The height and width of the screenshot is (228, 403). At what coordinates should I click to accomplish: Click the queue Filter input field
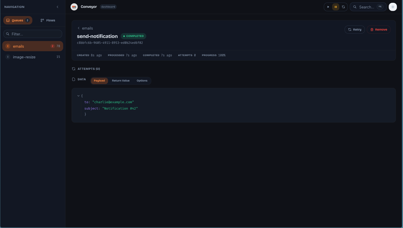pos(33,34)
